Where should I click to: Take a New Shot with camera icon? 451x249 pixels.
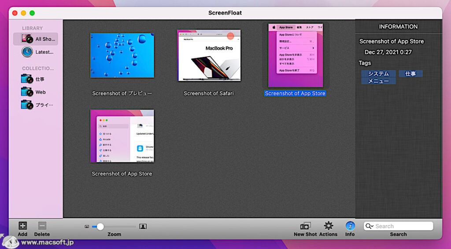[306, 226]
